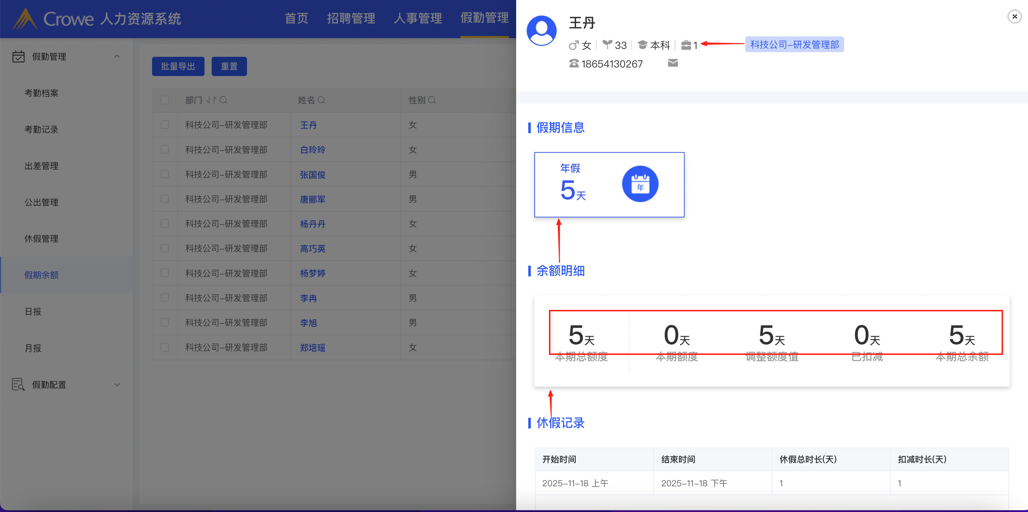The image size is (1028, 512).
Task: Toggle the select-all checkbox in the table header
Action: point(165,100)
